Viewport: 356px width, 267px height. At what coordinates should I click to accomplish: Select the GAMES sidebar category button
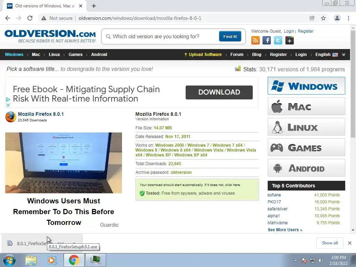coord(306,147)
